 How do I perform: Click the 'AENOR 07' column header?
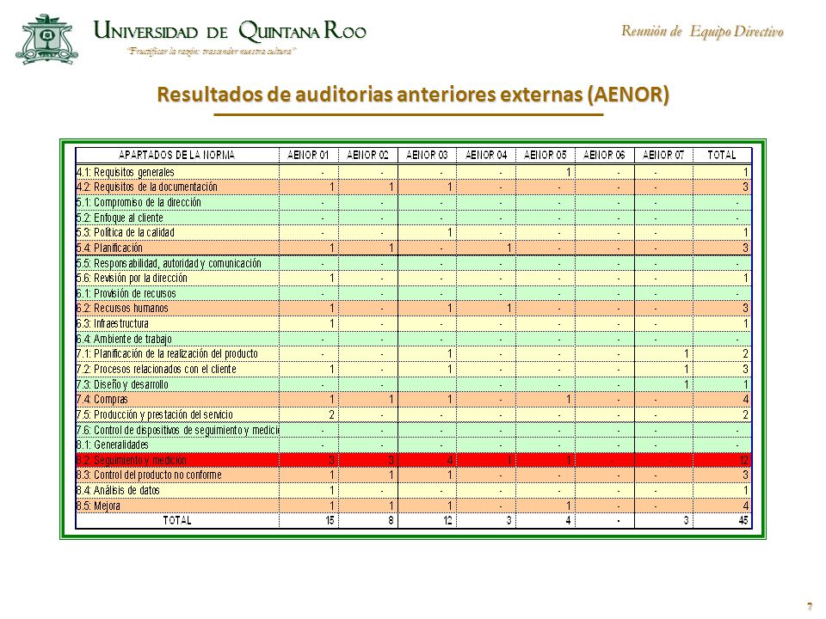coord(663,155)
